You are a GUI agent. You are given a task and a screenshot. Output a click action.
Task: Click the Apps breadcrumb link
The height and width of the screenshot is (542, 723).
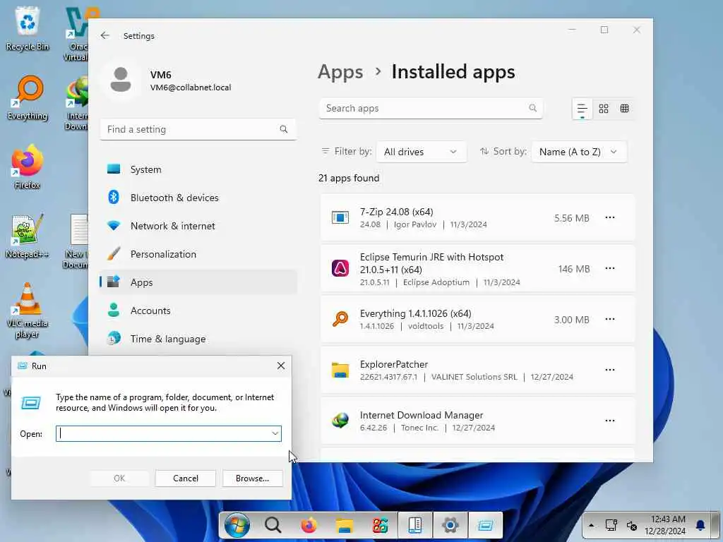click(340, 72)
